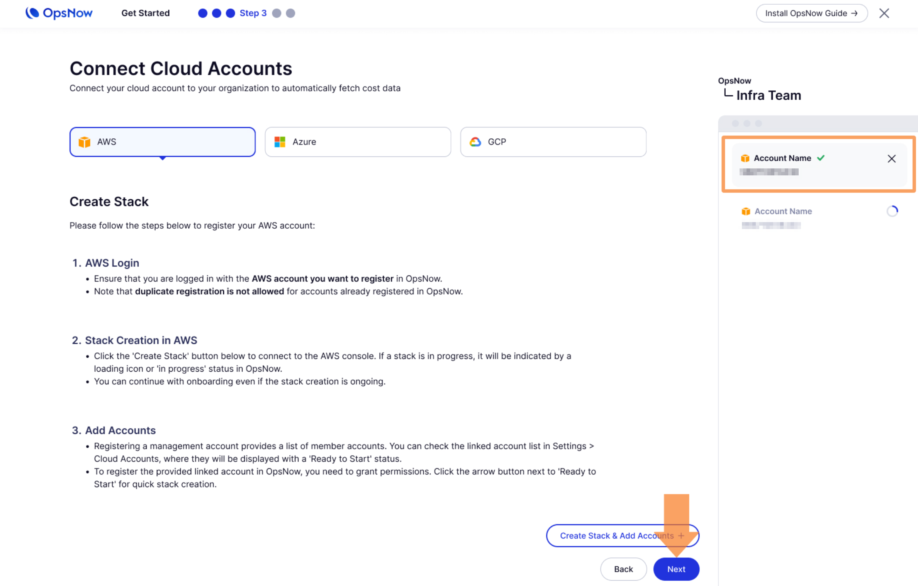Jump to the last step progress dot
Image resolution: width=918 pixels, height=586 pixels.
tap(290, 13)
